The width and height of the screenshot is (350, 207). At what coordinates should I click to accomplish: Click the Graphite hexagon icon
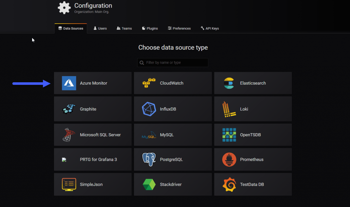click(69, 109)
